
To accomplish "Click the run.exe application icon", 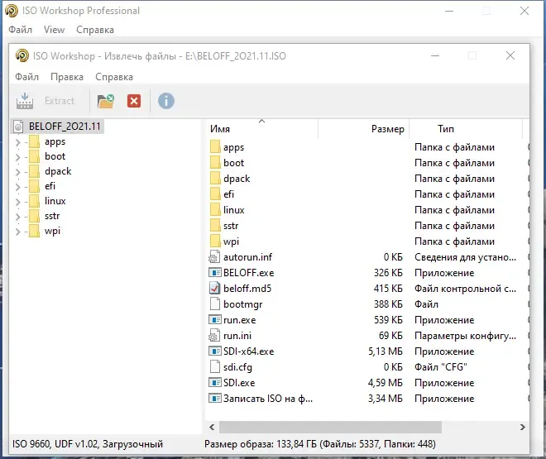I will click(x=214, y=319).
